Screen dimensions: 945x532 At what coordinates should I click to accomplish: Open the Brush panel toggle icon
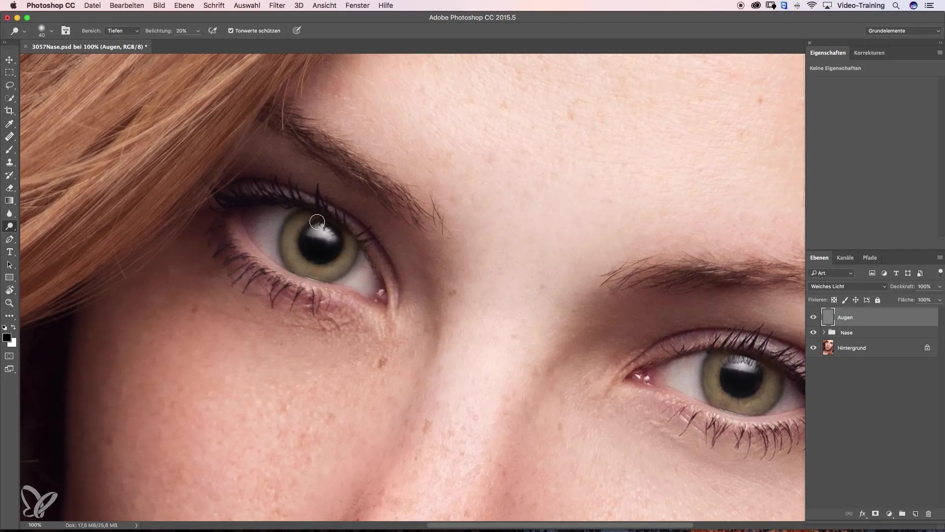coord(65,31)
